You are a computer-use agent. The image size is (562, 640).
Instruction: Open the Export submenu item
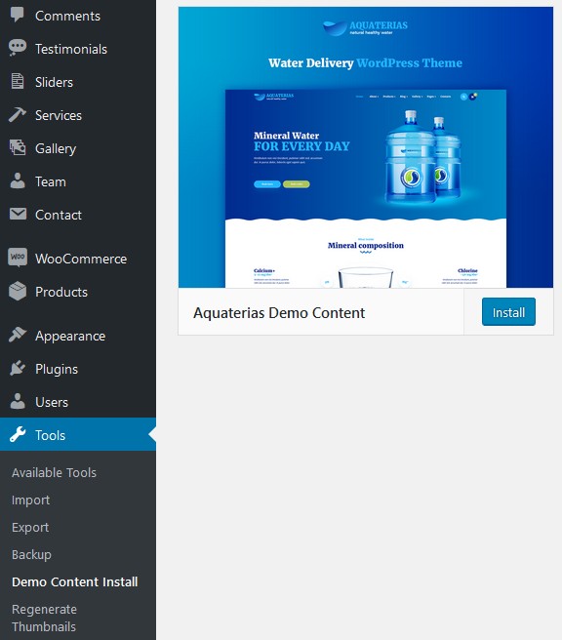coord(30,528)
